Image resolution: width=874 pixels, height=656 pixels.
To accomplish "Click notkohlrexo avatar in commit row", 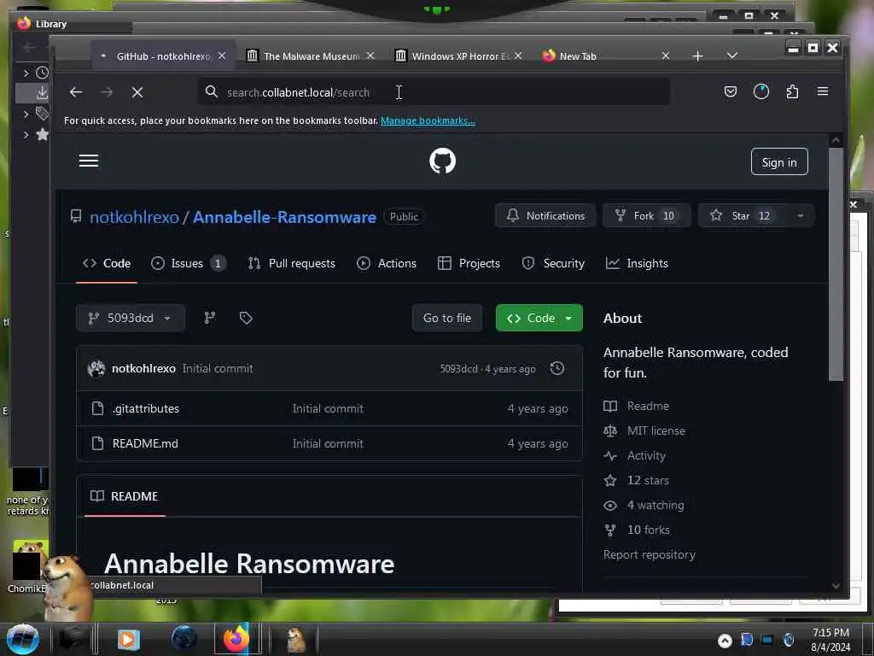I will [x=96, y=368].
